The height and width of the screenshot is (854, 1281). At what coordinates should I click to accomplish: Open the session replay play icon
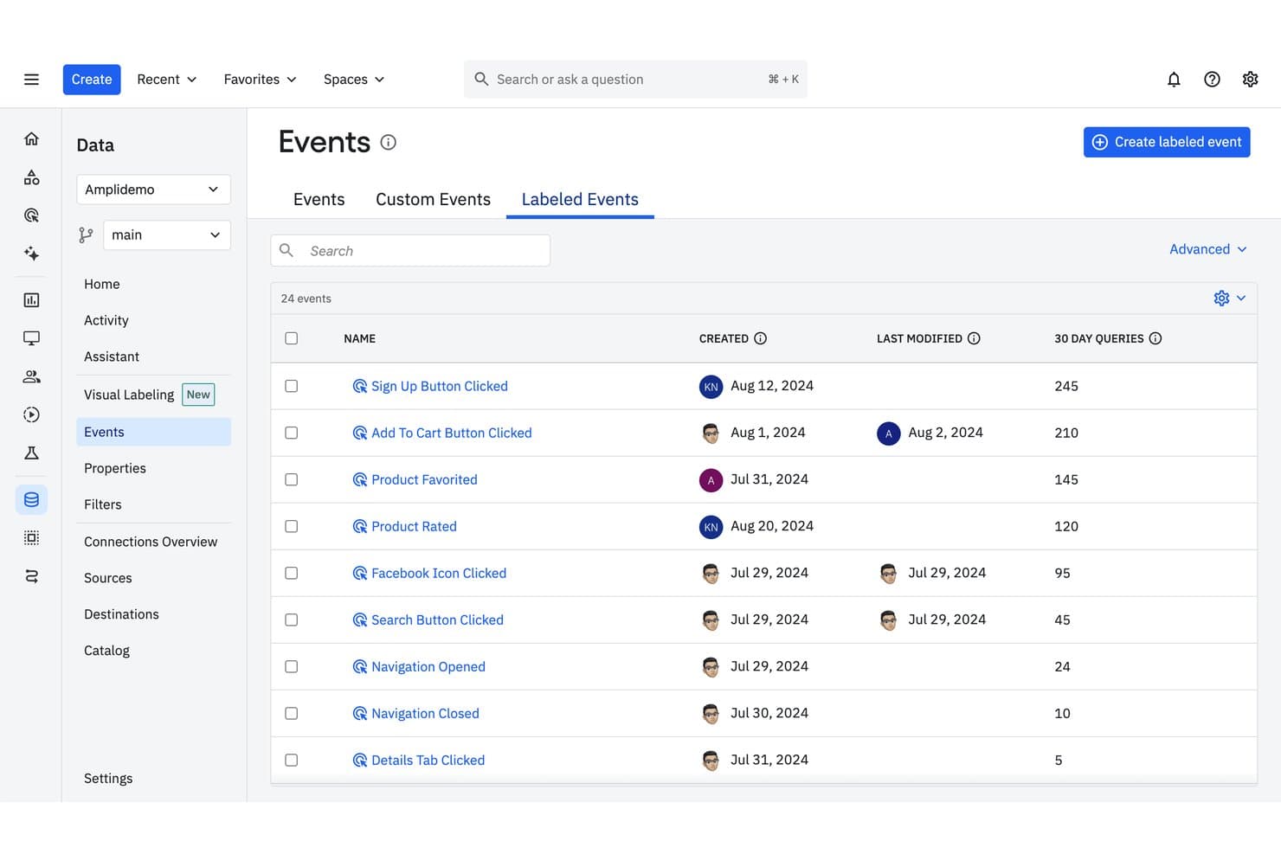(31, 414)
